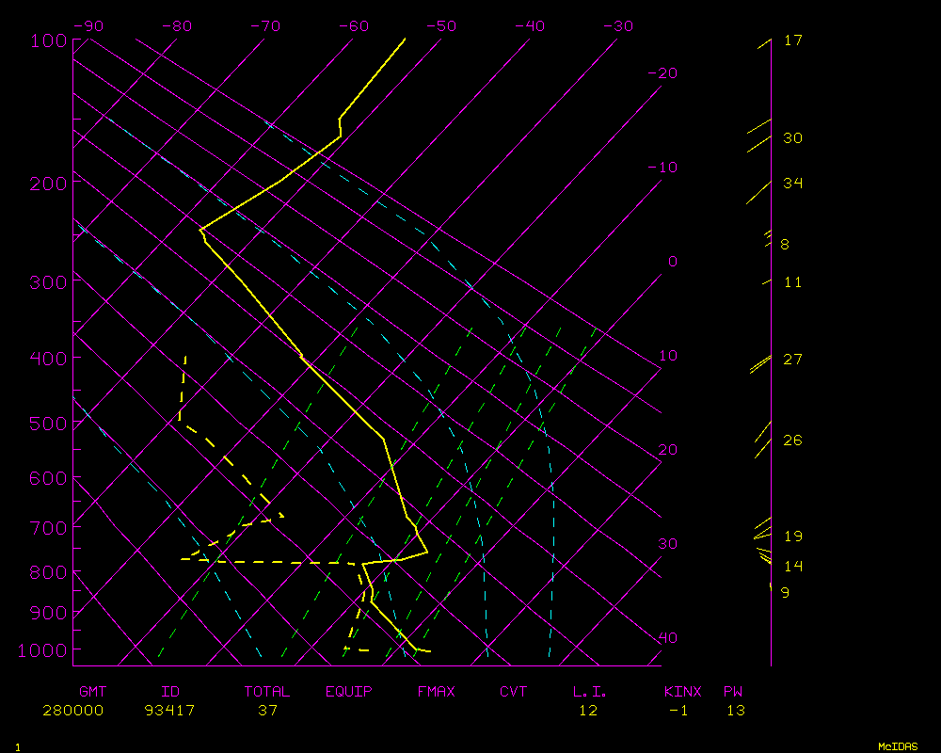Click the wind barb at the 17 label
Screen dimensions: 941x753
[x=764, y=42]
